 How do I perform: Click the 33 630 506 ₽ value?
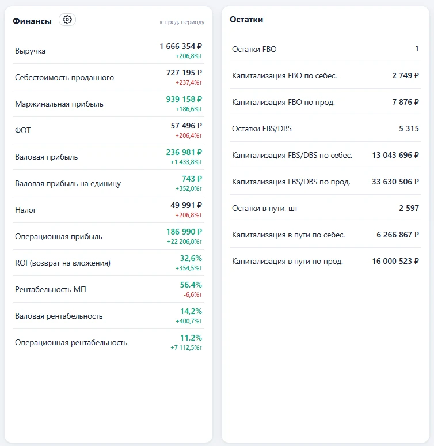[x=395, y=182]
